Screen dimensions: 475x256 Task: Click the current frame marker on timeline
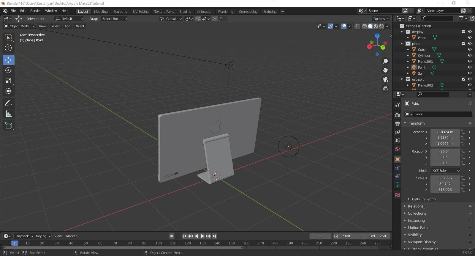click(x=14, y=243)
